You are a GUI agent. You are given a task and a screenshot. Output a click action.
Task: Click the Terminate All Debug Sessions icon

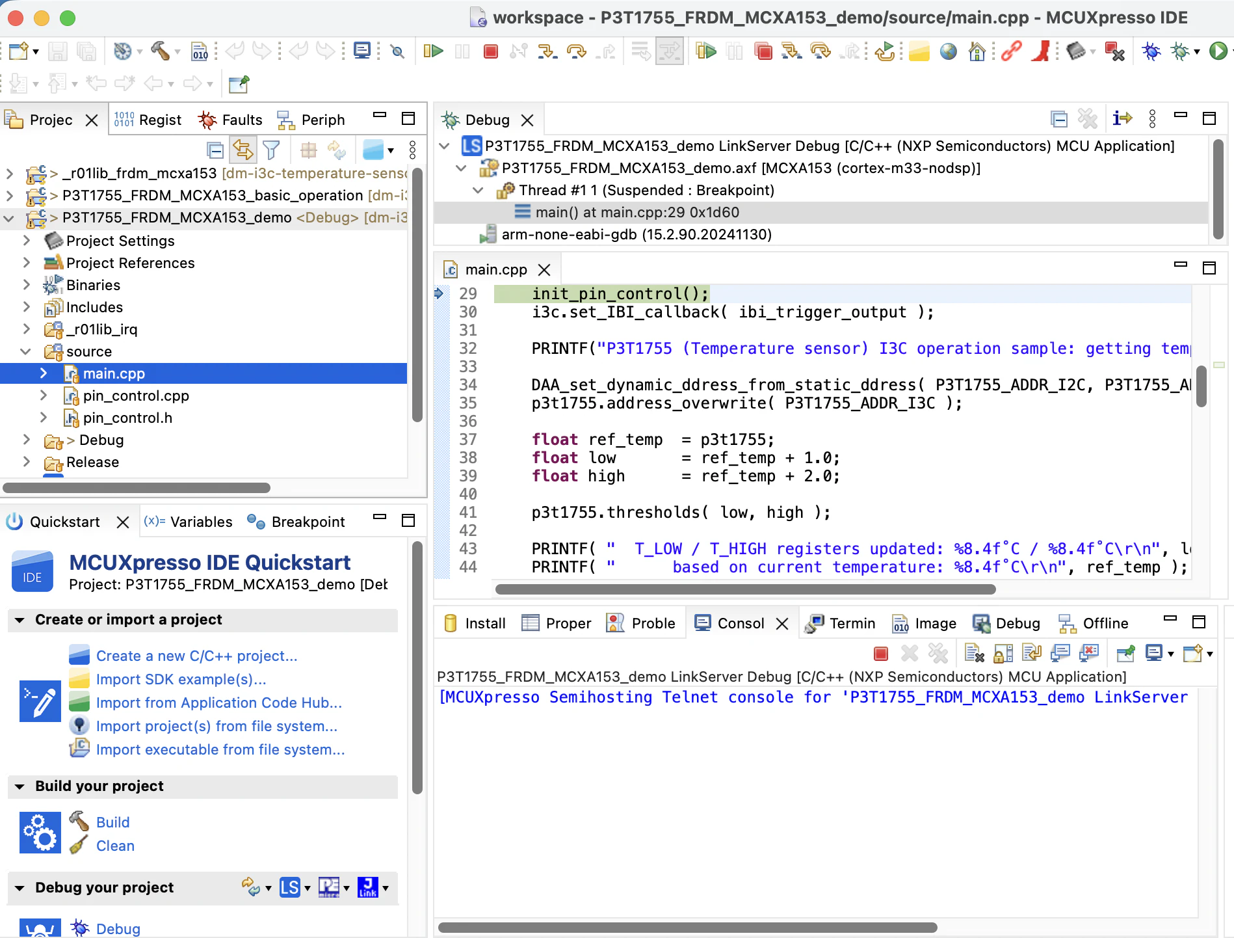(763, 51)
